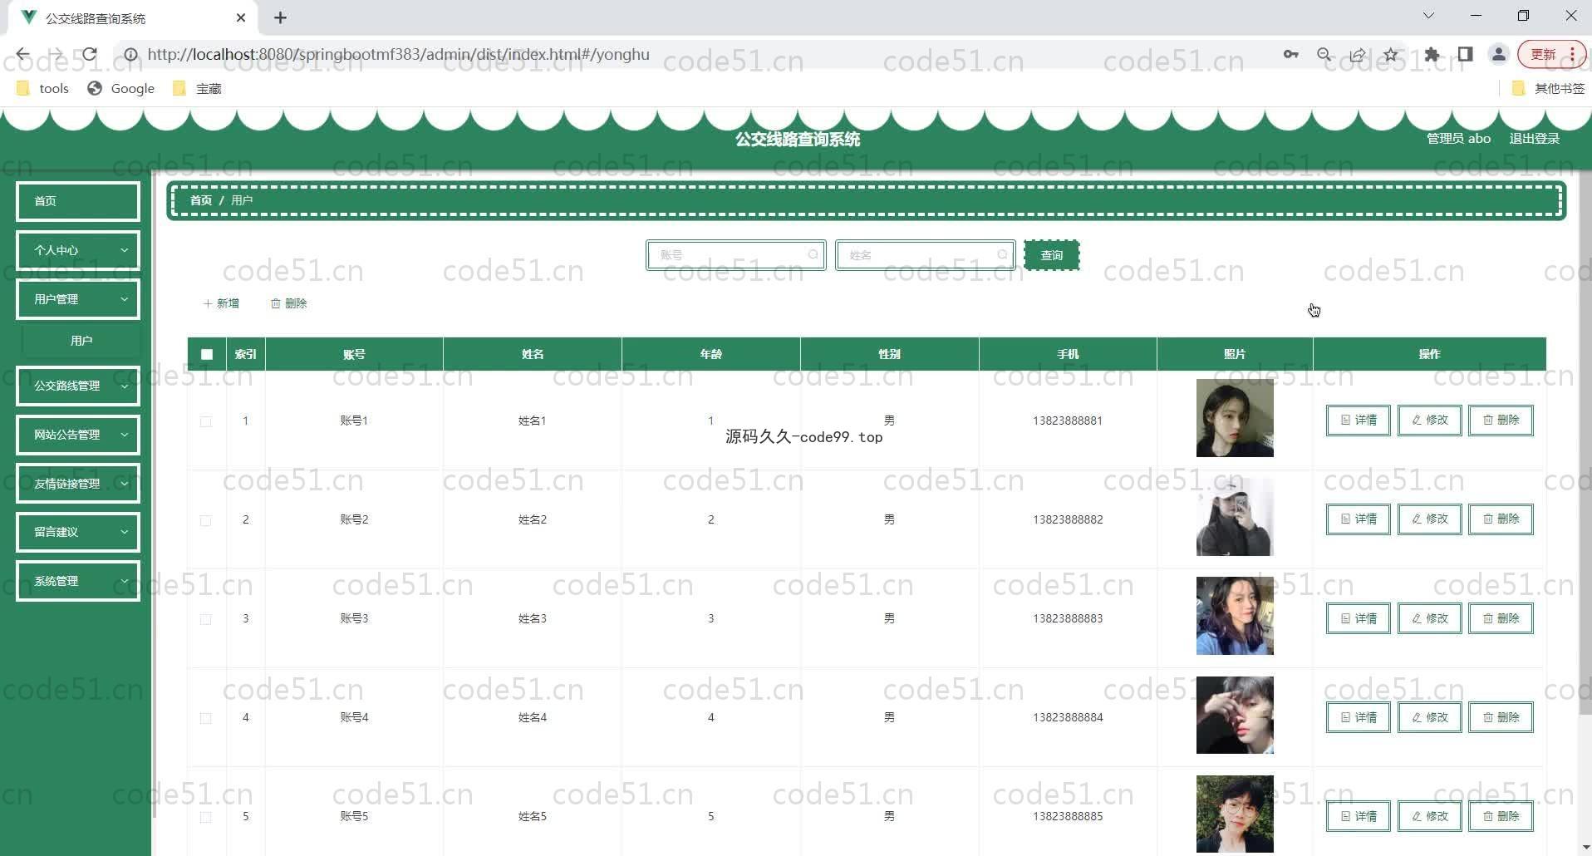
Task: Click 首页 in the breadcrumb
Action: (201, 200)
